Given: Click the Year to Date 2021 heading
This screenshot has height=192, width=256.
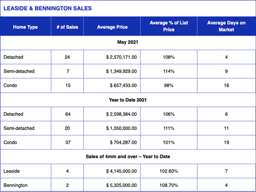Looking at the screenshot, I should [128, 100].
